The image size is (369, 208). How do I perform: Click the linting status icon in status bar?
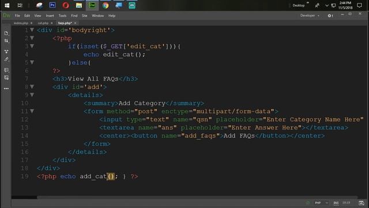[x=308, y=203]
